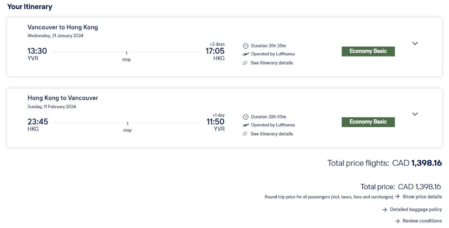
Task: Click the itinerary details pop-out icon for the outbound flight
Action: coord(245,63)
